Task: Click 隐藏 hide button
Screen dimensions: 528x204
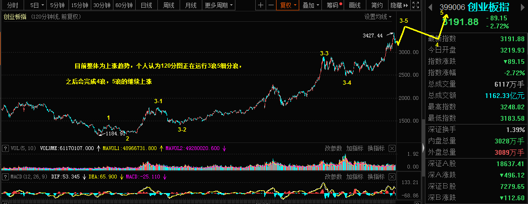Action: pyautogui.click(x=396, y=5)
